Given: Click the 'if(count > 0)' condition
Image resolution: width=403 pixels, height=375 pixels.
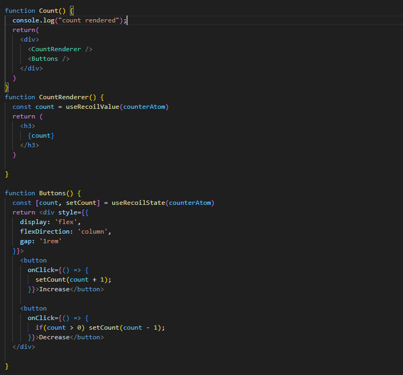Looking at the screenshot, I should coord(60,328).
